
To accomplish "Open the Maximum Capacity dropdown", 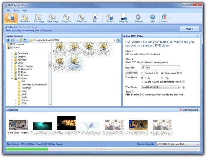I will pos(178,144).
